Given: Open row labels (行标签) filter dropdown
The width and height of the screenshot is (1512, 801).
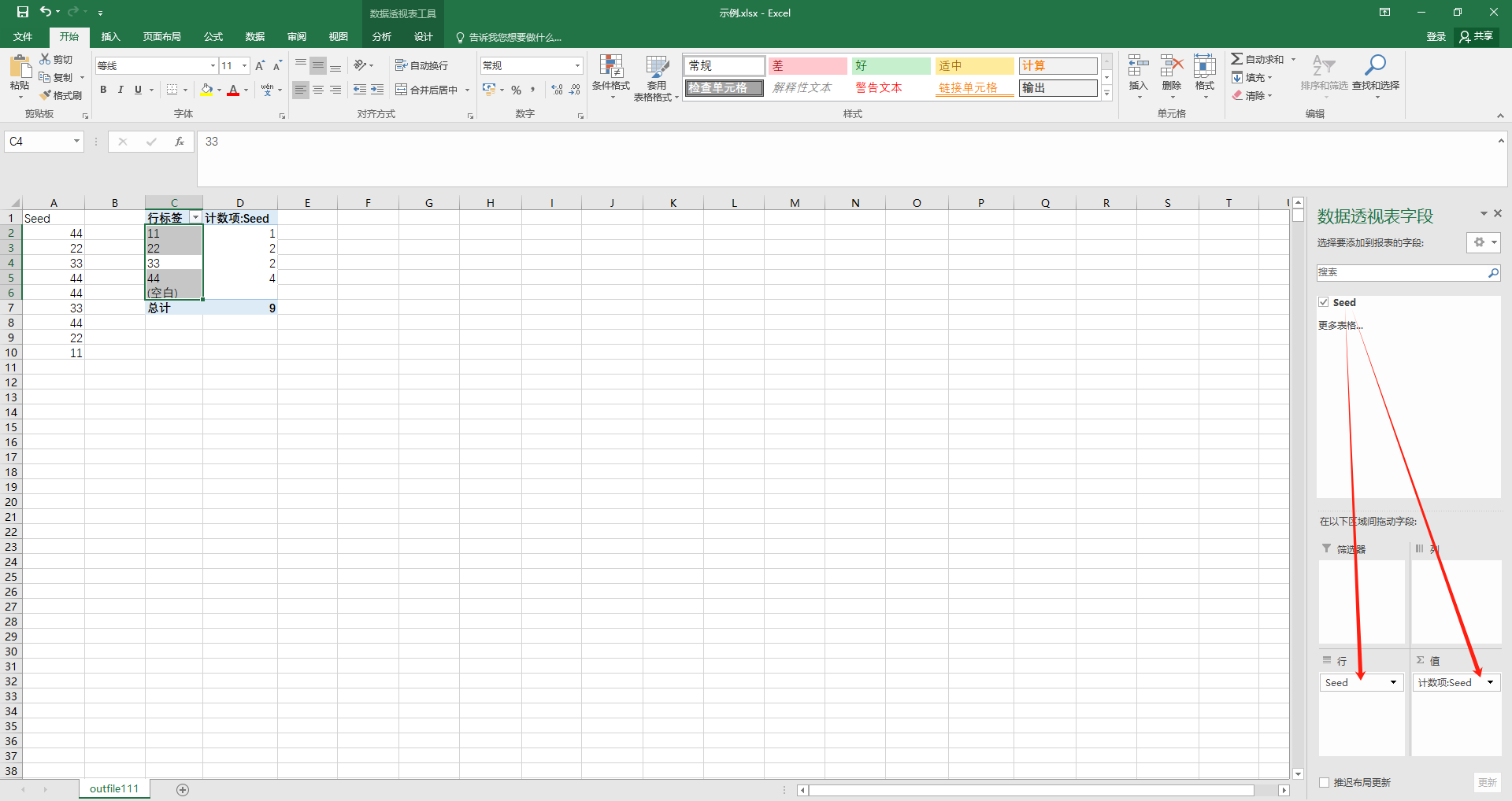Looking at the screenshot, I should pyautogui.click(x=195, y=218).
